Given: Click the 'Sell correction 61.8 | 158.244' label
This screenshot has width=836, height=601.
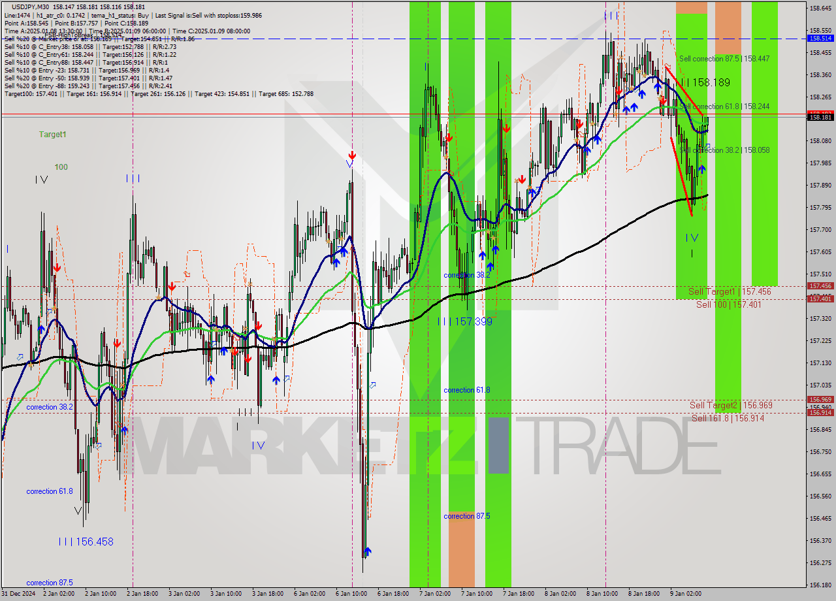Looking at the screenshot, I should point(724,106).
